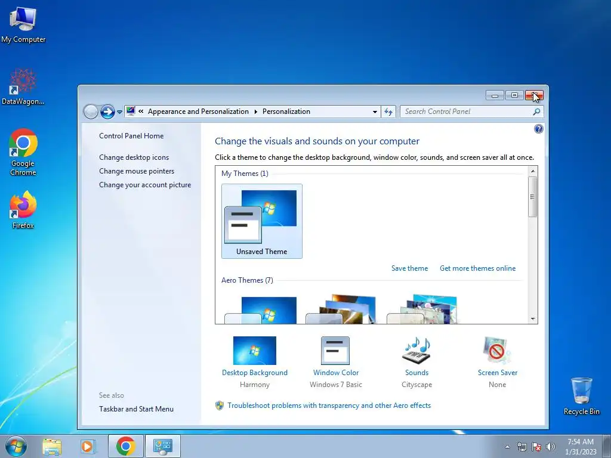Click the Back navigation arrow

point(91,112)
